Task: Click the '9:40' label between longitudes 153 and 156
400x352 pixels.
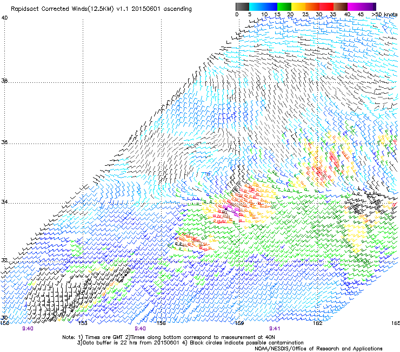Action: point(140,329)
